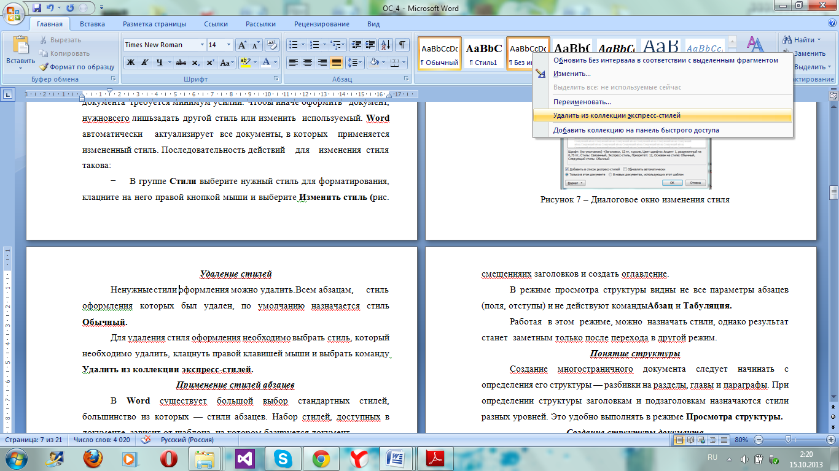Click the Найти (Find) button
Viewport: 839px width, 471px height.
click(802, 40)
